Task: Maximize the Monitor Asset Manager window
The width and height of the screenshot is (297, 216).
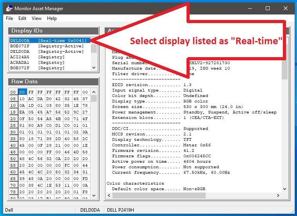Action: [268, 8]
